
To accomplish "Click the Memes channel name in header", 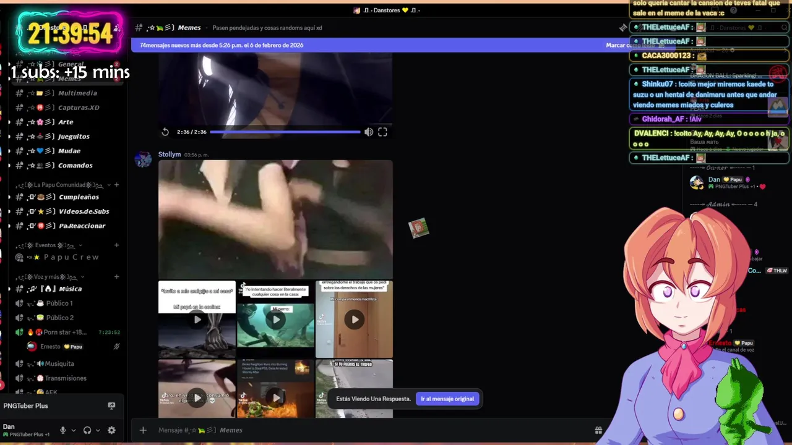I will (x=189, y=28).
